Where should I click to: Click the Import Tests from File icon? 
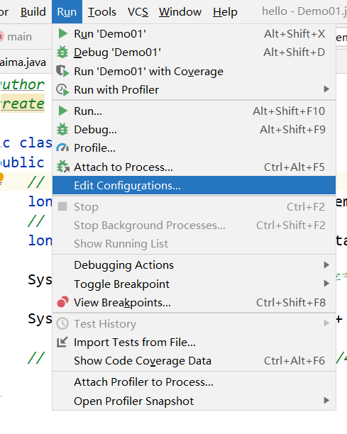[62, 342]
